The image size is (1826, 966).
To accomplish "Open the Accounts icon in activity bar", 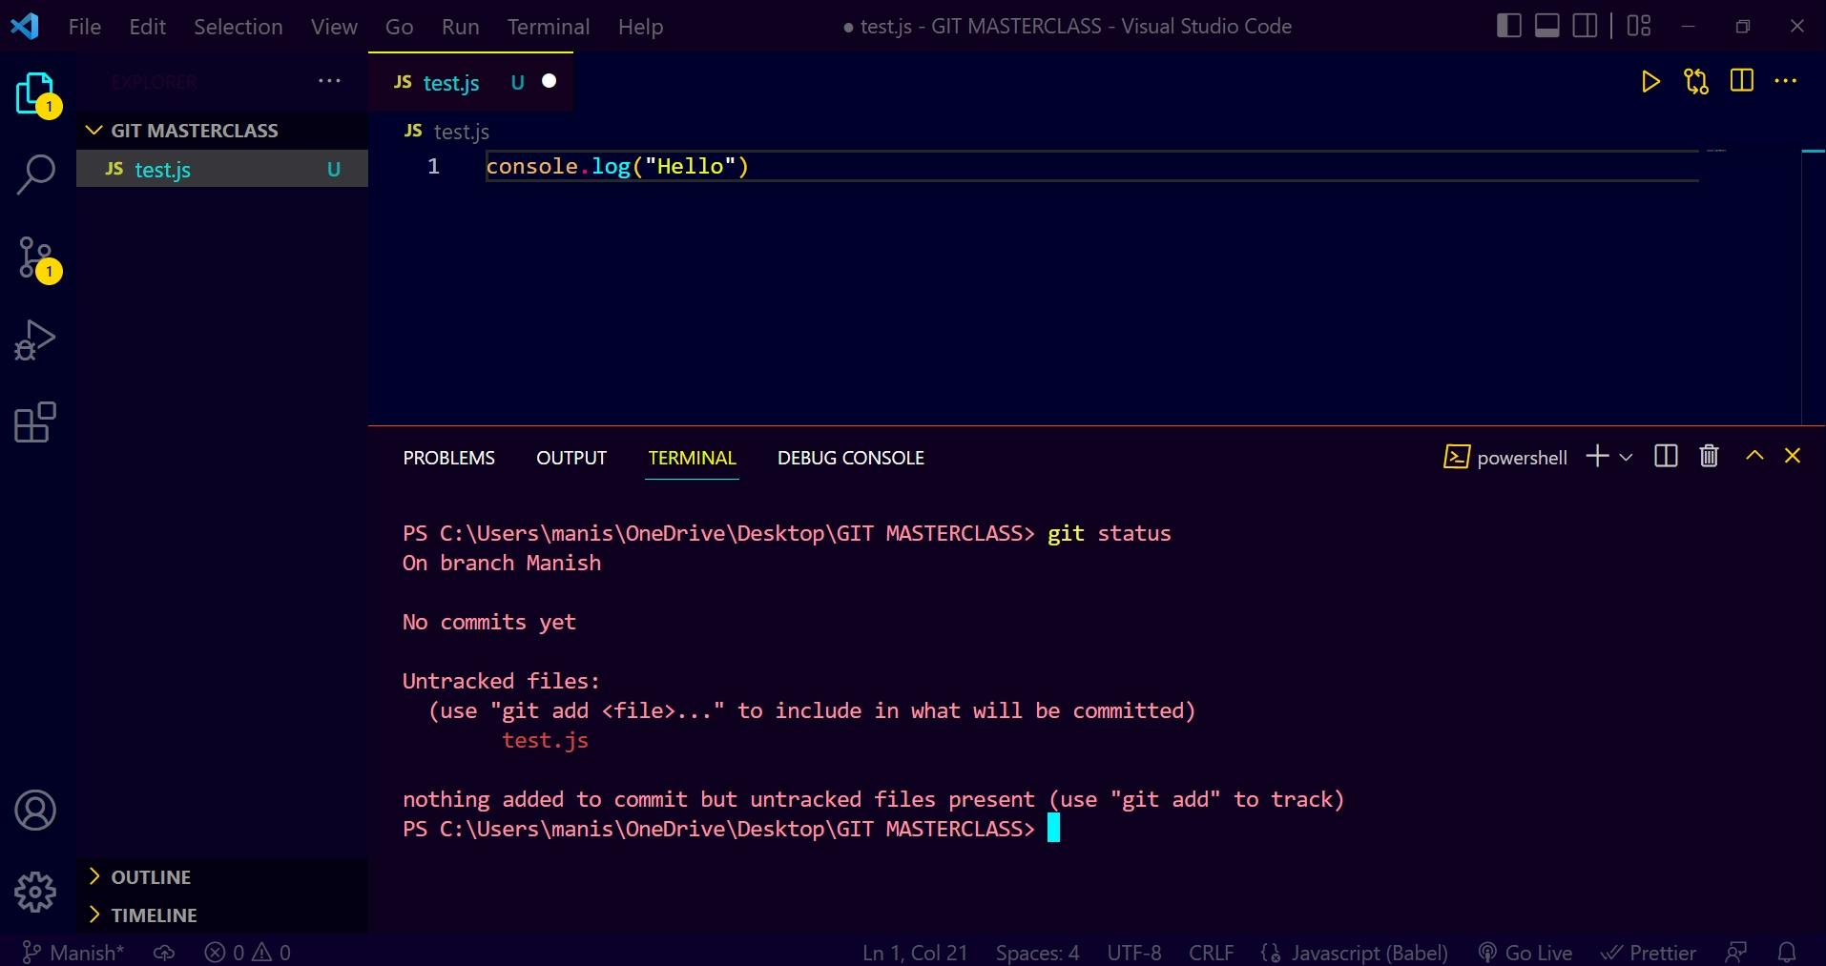I will (x=36, y=811).
